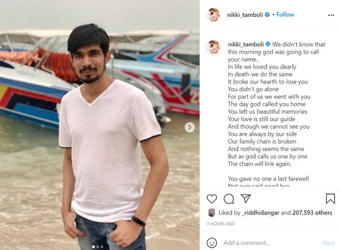
Task: Click liker's small avatar beside Liked by
Action: click(x=211, y=213)
